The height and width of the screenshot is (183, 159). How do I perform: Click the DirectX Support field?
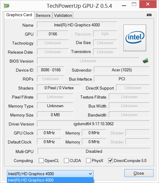[x=133, y=88]
